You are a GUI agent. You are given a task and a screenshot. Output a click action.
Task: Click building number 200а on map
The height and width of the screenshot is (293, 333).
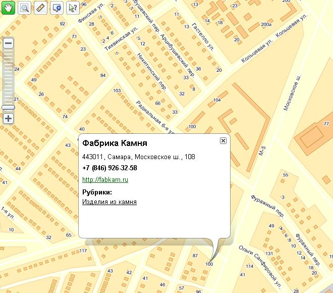pyautogui.click(x=266, y=24)
